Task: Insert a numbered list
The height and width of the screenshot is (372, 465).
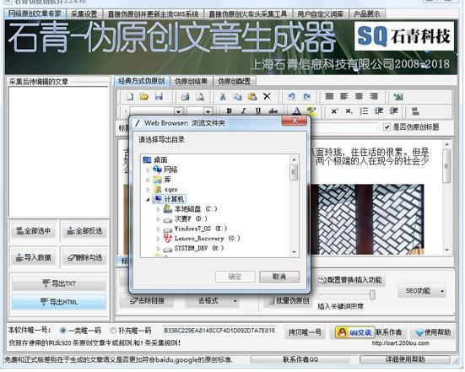Action: tap(364, 111)
